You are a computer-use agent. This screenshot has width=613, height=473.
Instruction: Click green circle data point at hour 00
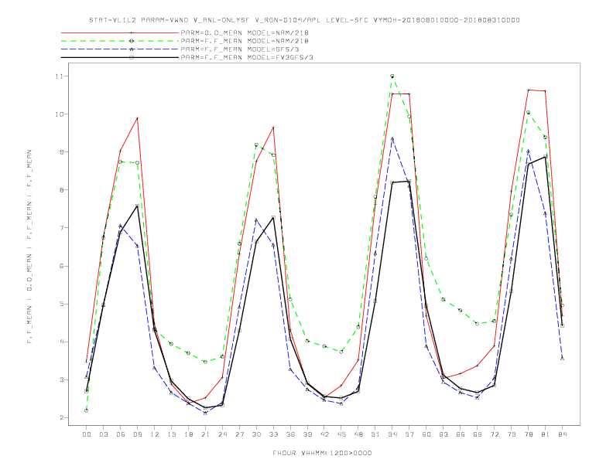pyautogui.click(x=87, y=410)
